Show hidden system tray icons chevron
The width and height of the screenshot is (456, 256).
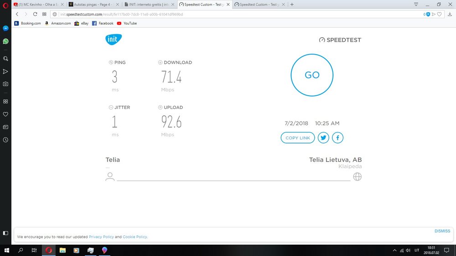tap(395, 250)
